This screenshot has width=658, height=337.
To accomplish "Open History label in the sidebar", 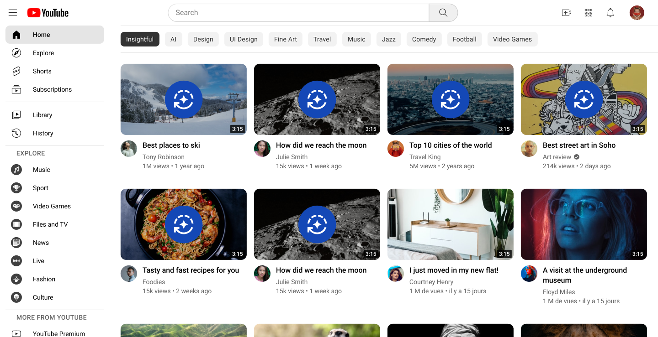I will (x=43, y=133).
